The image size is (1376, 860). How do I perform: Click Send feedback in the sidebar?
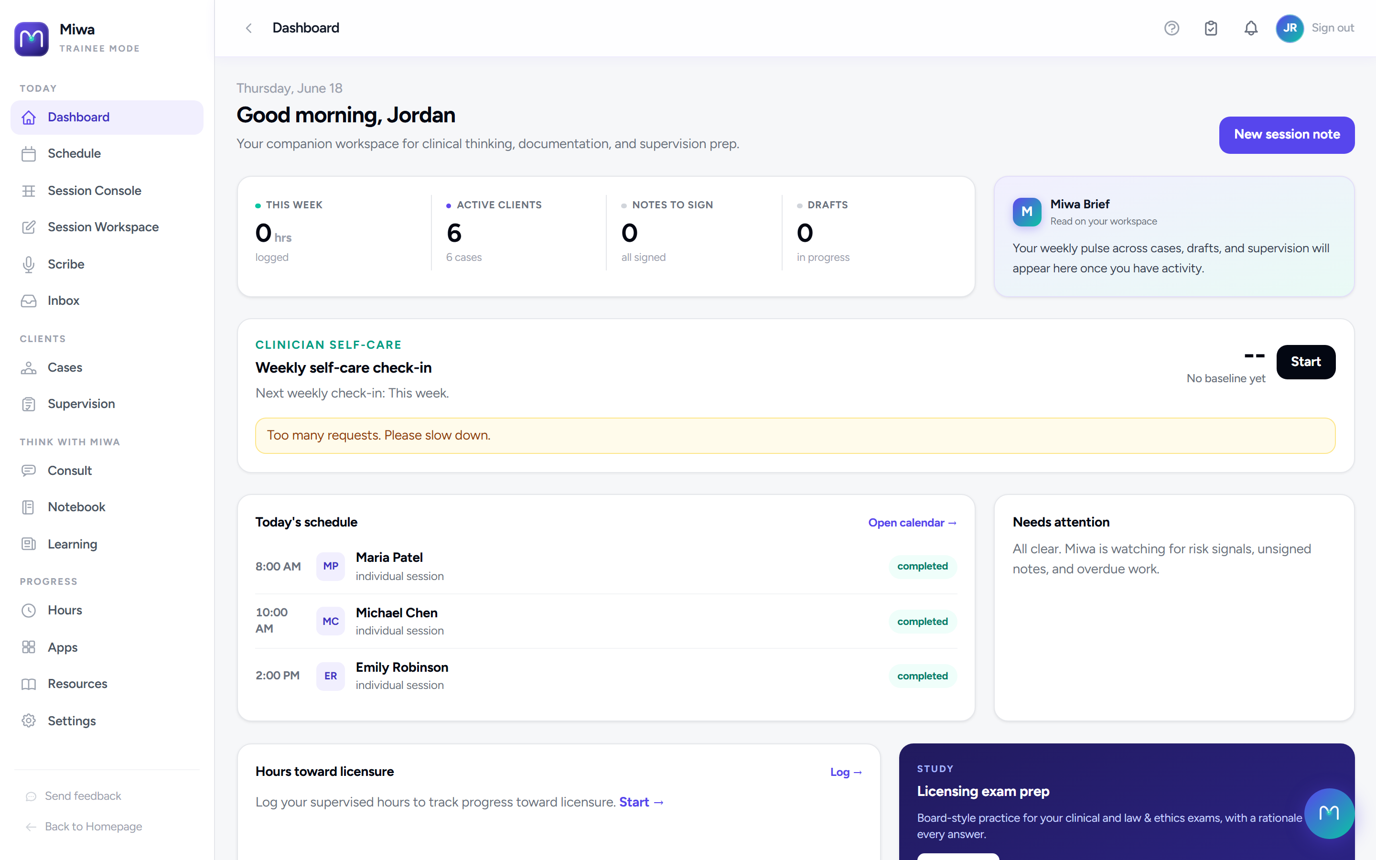(83, 795)
